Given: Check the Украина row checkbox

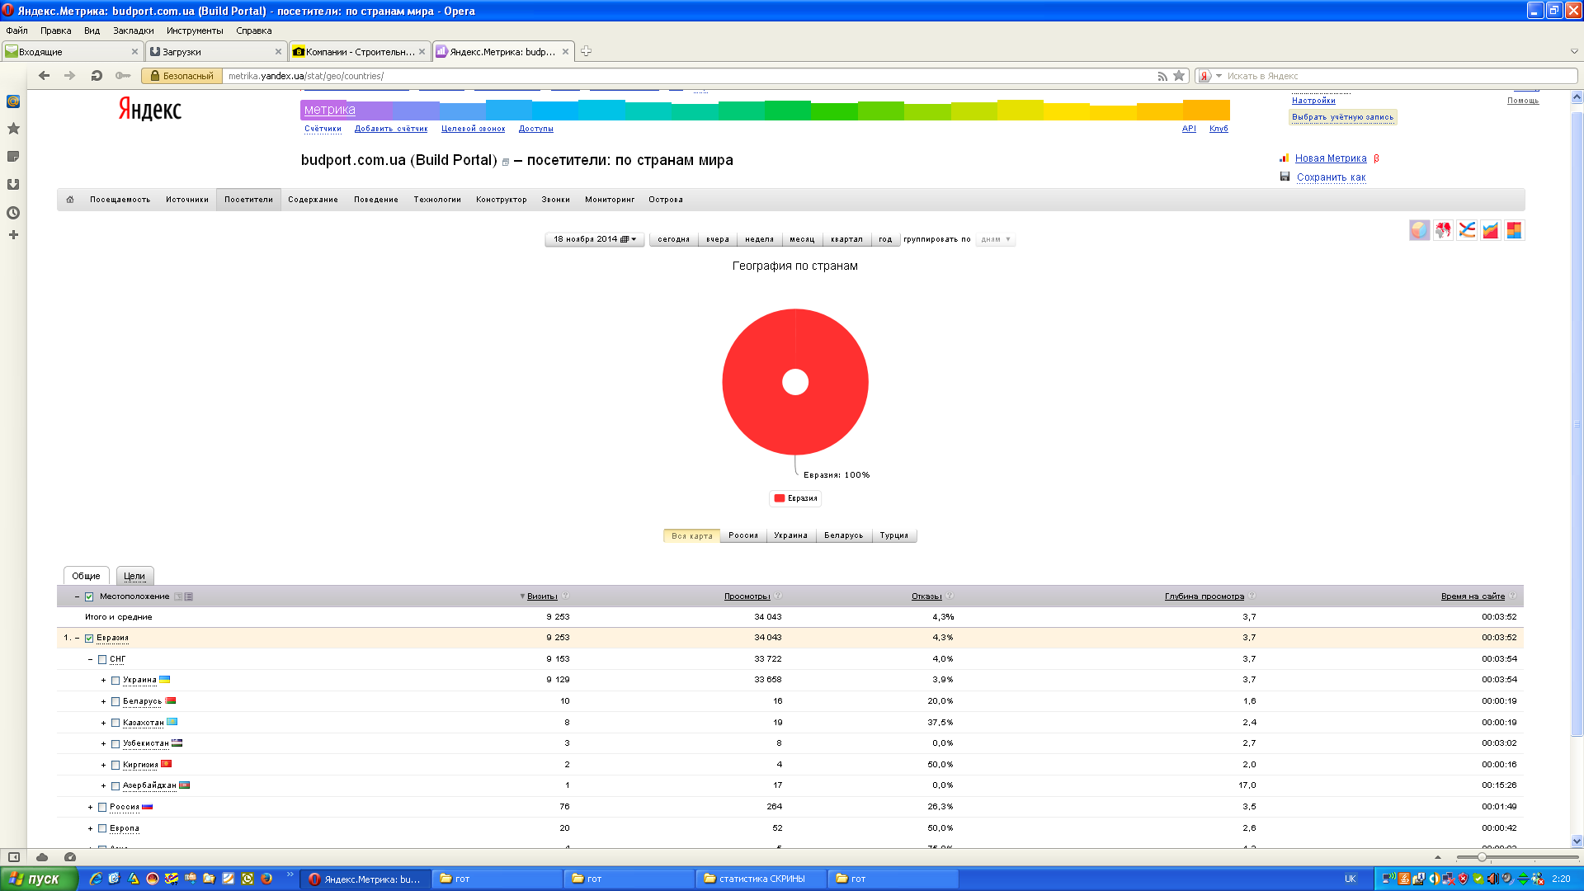Looking at the screenshot, I should point(115,681).
